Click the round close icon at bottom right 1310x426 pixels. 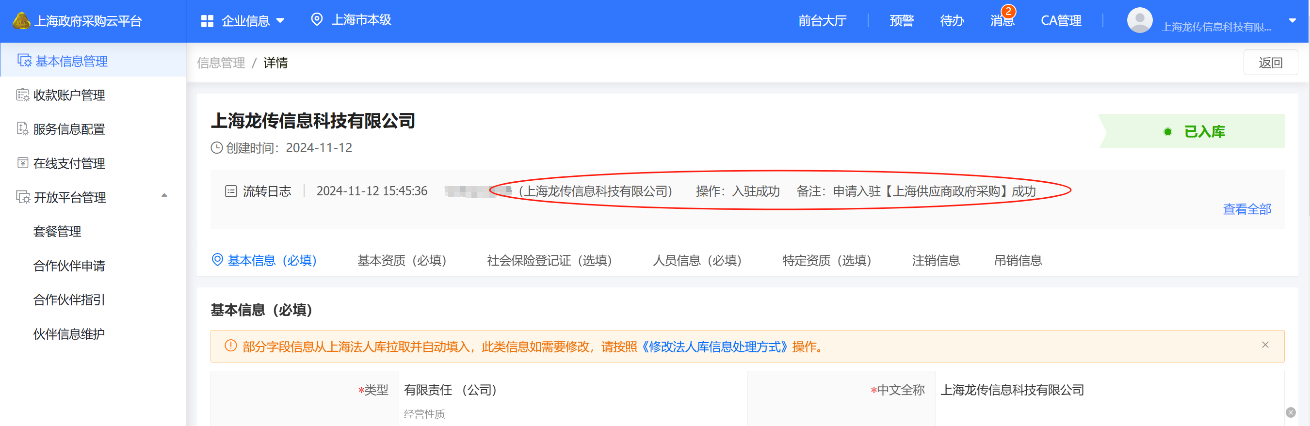(1290, 412)
